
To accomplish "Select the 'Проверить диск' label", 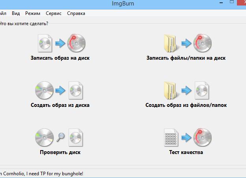I will [x=60, y=152].
